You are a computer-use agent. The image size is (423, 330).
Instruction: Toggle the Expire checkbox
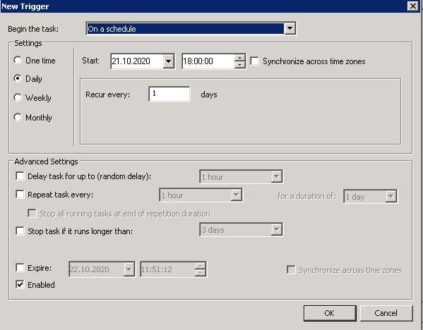(20, 268)
